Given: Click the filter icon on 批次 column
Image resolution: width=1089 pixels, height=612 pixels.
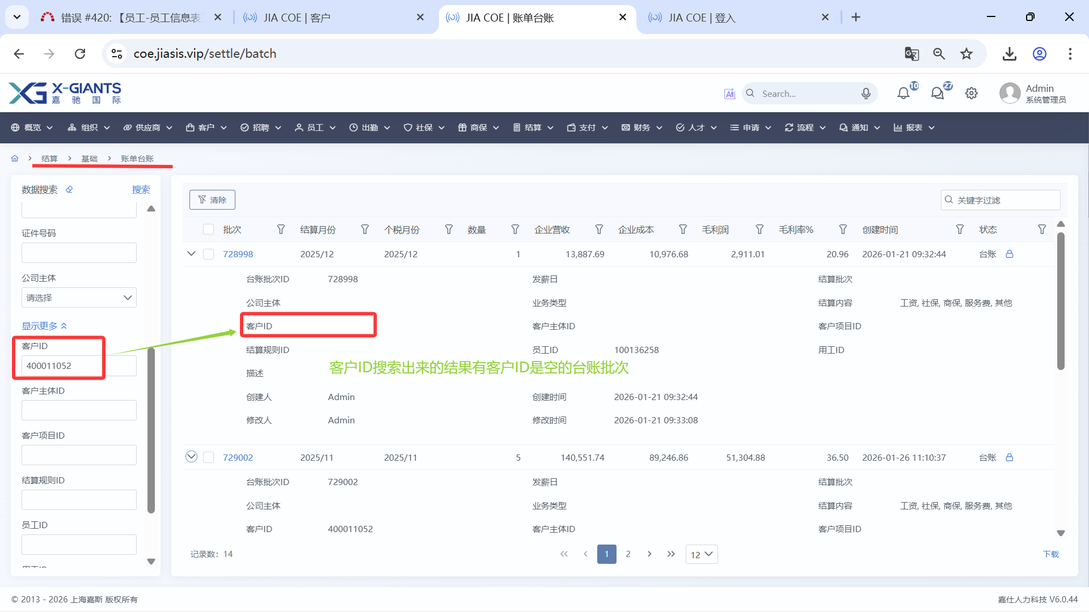Looking at the screenshot, I should click(x=281, y=229).
